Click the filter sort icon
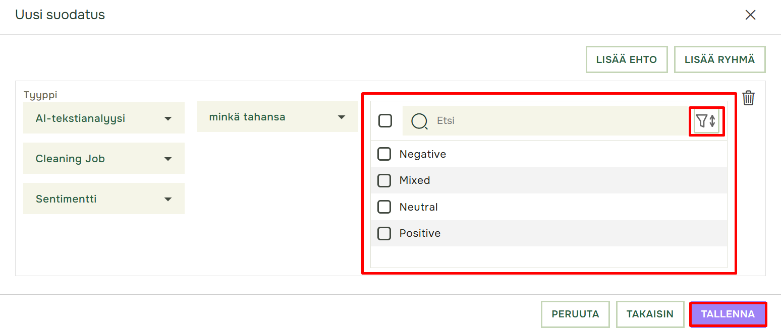 tap(706, 121)
